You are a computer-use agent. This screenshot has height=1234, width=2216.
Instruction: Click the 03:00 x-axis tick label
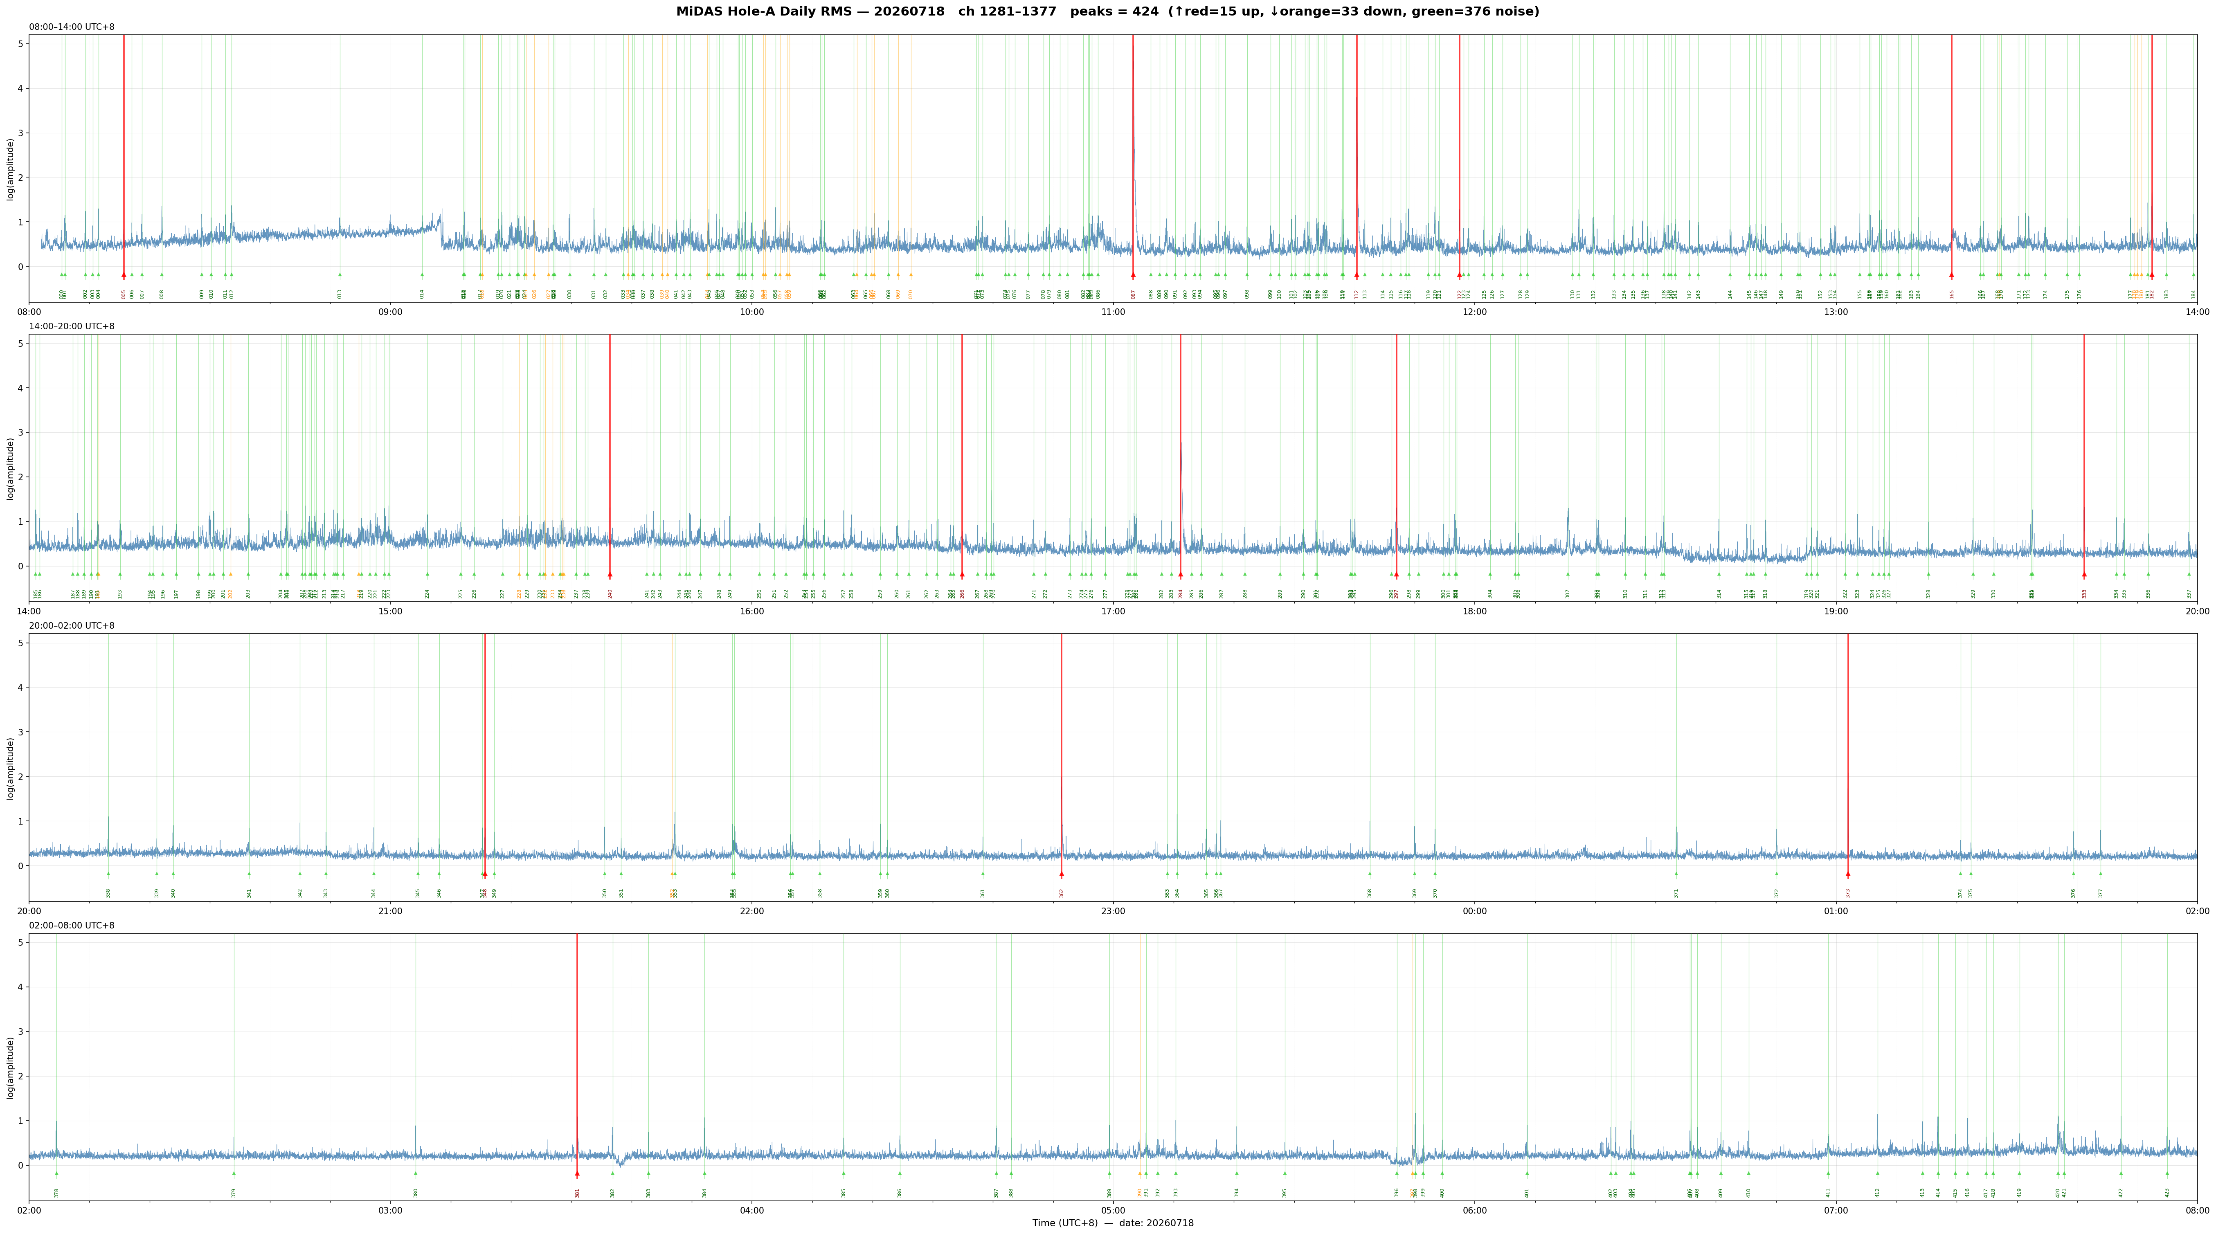pos(391,1210)
